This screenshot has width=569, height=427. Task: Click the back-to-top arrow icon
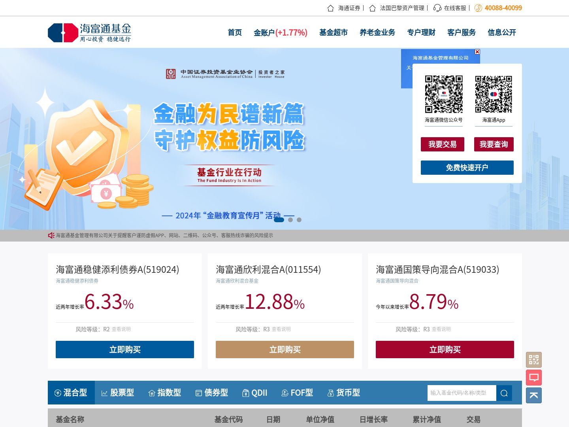[x=534, y=395]
